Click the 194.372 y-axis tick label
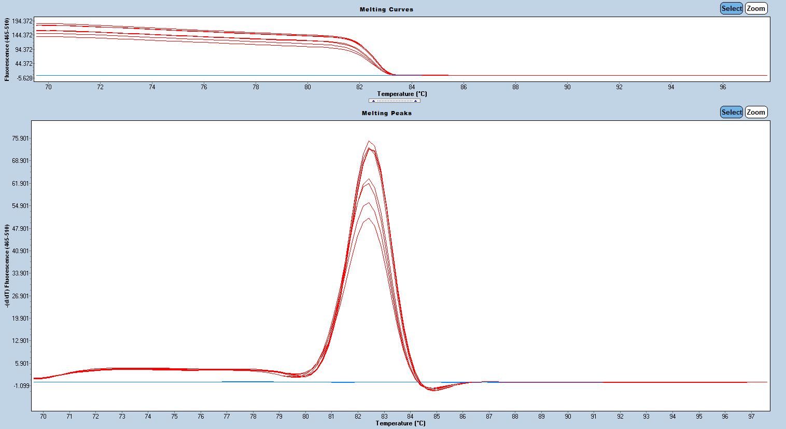 click(x=22, y=21)
